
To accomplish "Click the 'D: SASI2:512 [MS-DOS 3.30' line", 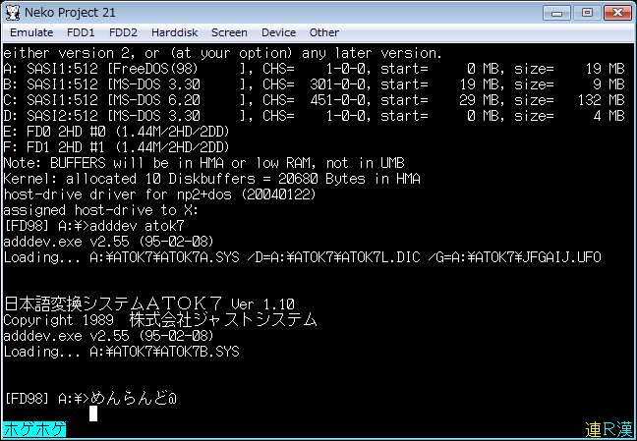I will [314, 116].
